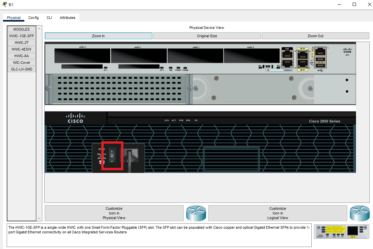Open the CLI tab
Image resolution: width=373 pixels, height=249 pixels.
(49, 18)
